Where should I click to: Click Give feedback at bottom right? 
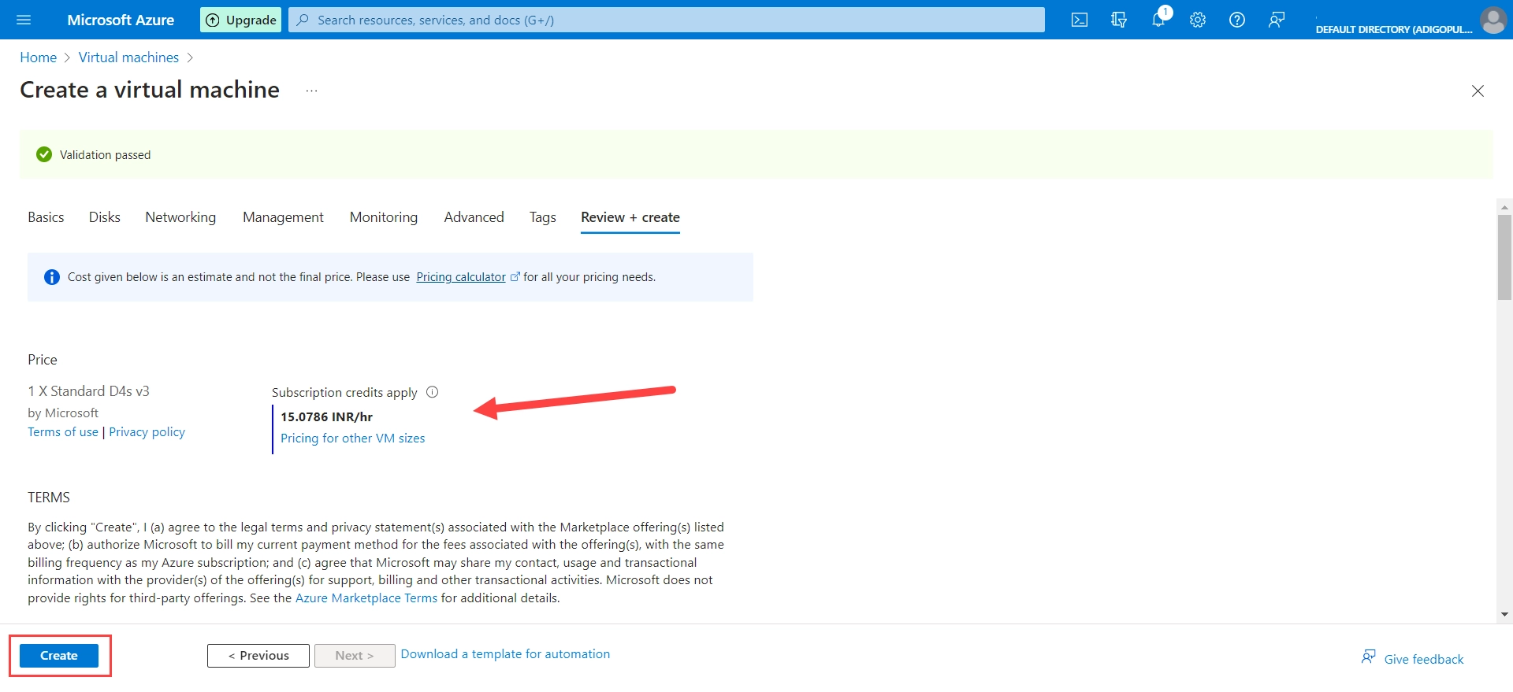click(1413, 659)
